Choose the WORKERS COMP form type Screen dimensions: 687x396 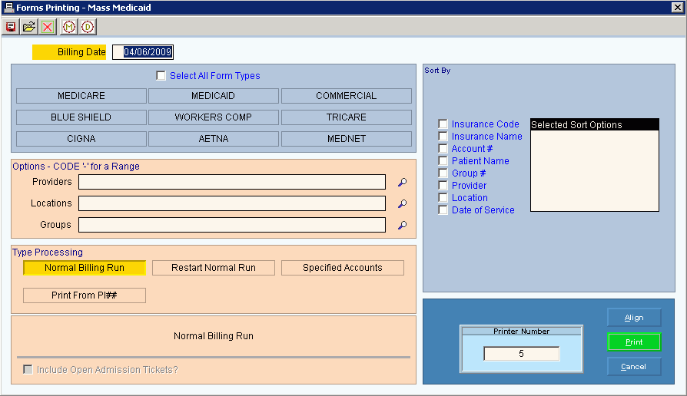pyautogui.click(x=213, y=117)
